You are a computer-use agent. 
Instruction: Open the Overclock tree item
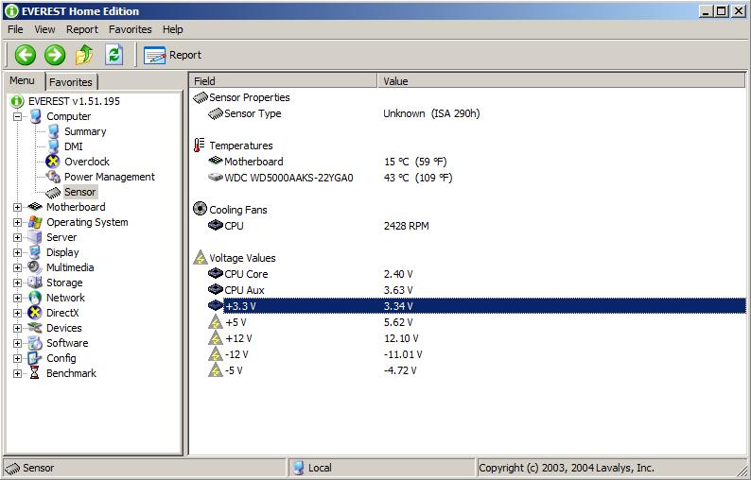(x=87, y=162)
